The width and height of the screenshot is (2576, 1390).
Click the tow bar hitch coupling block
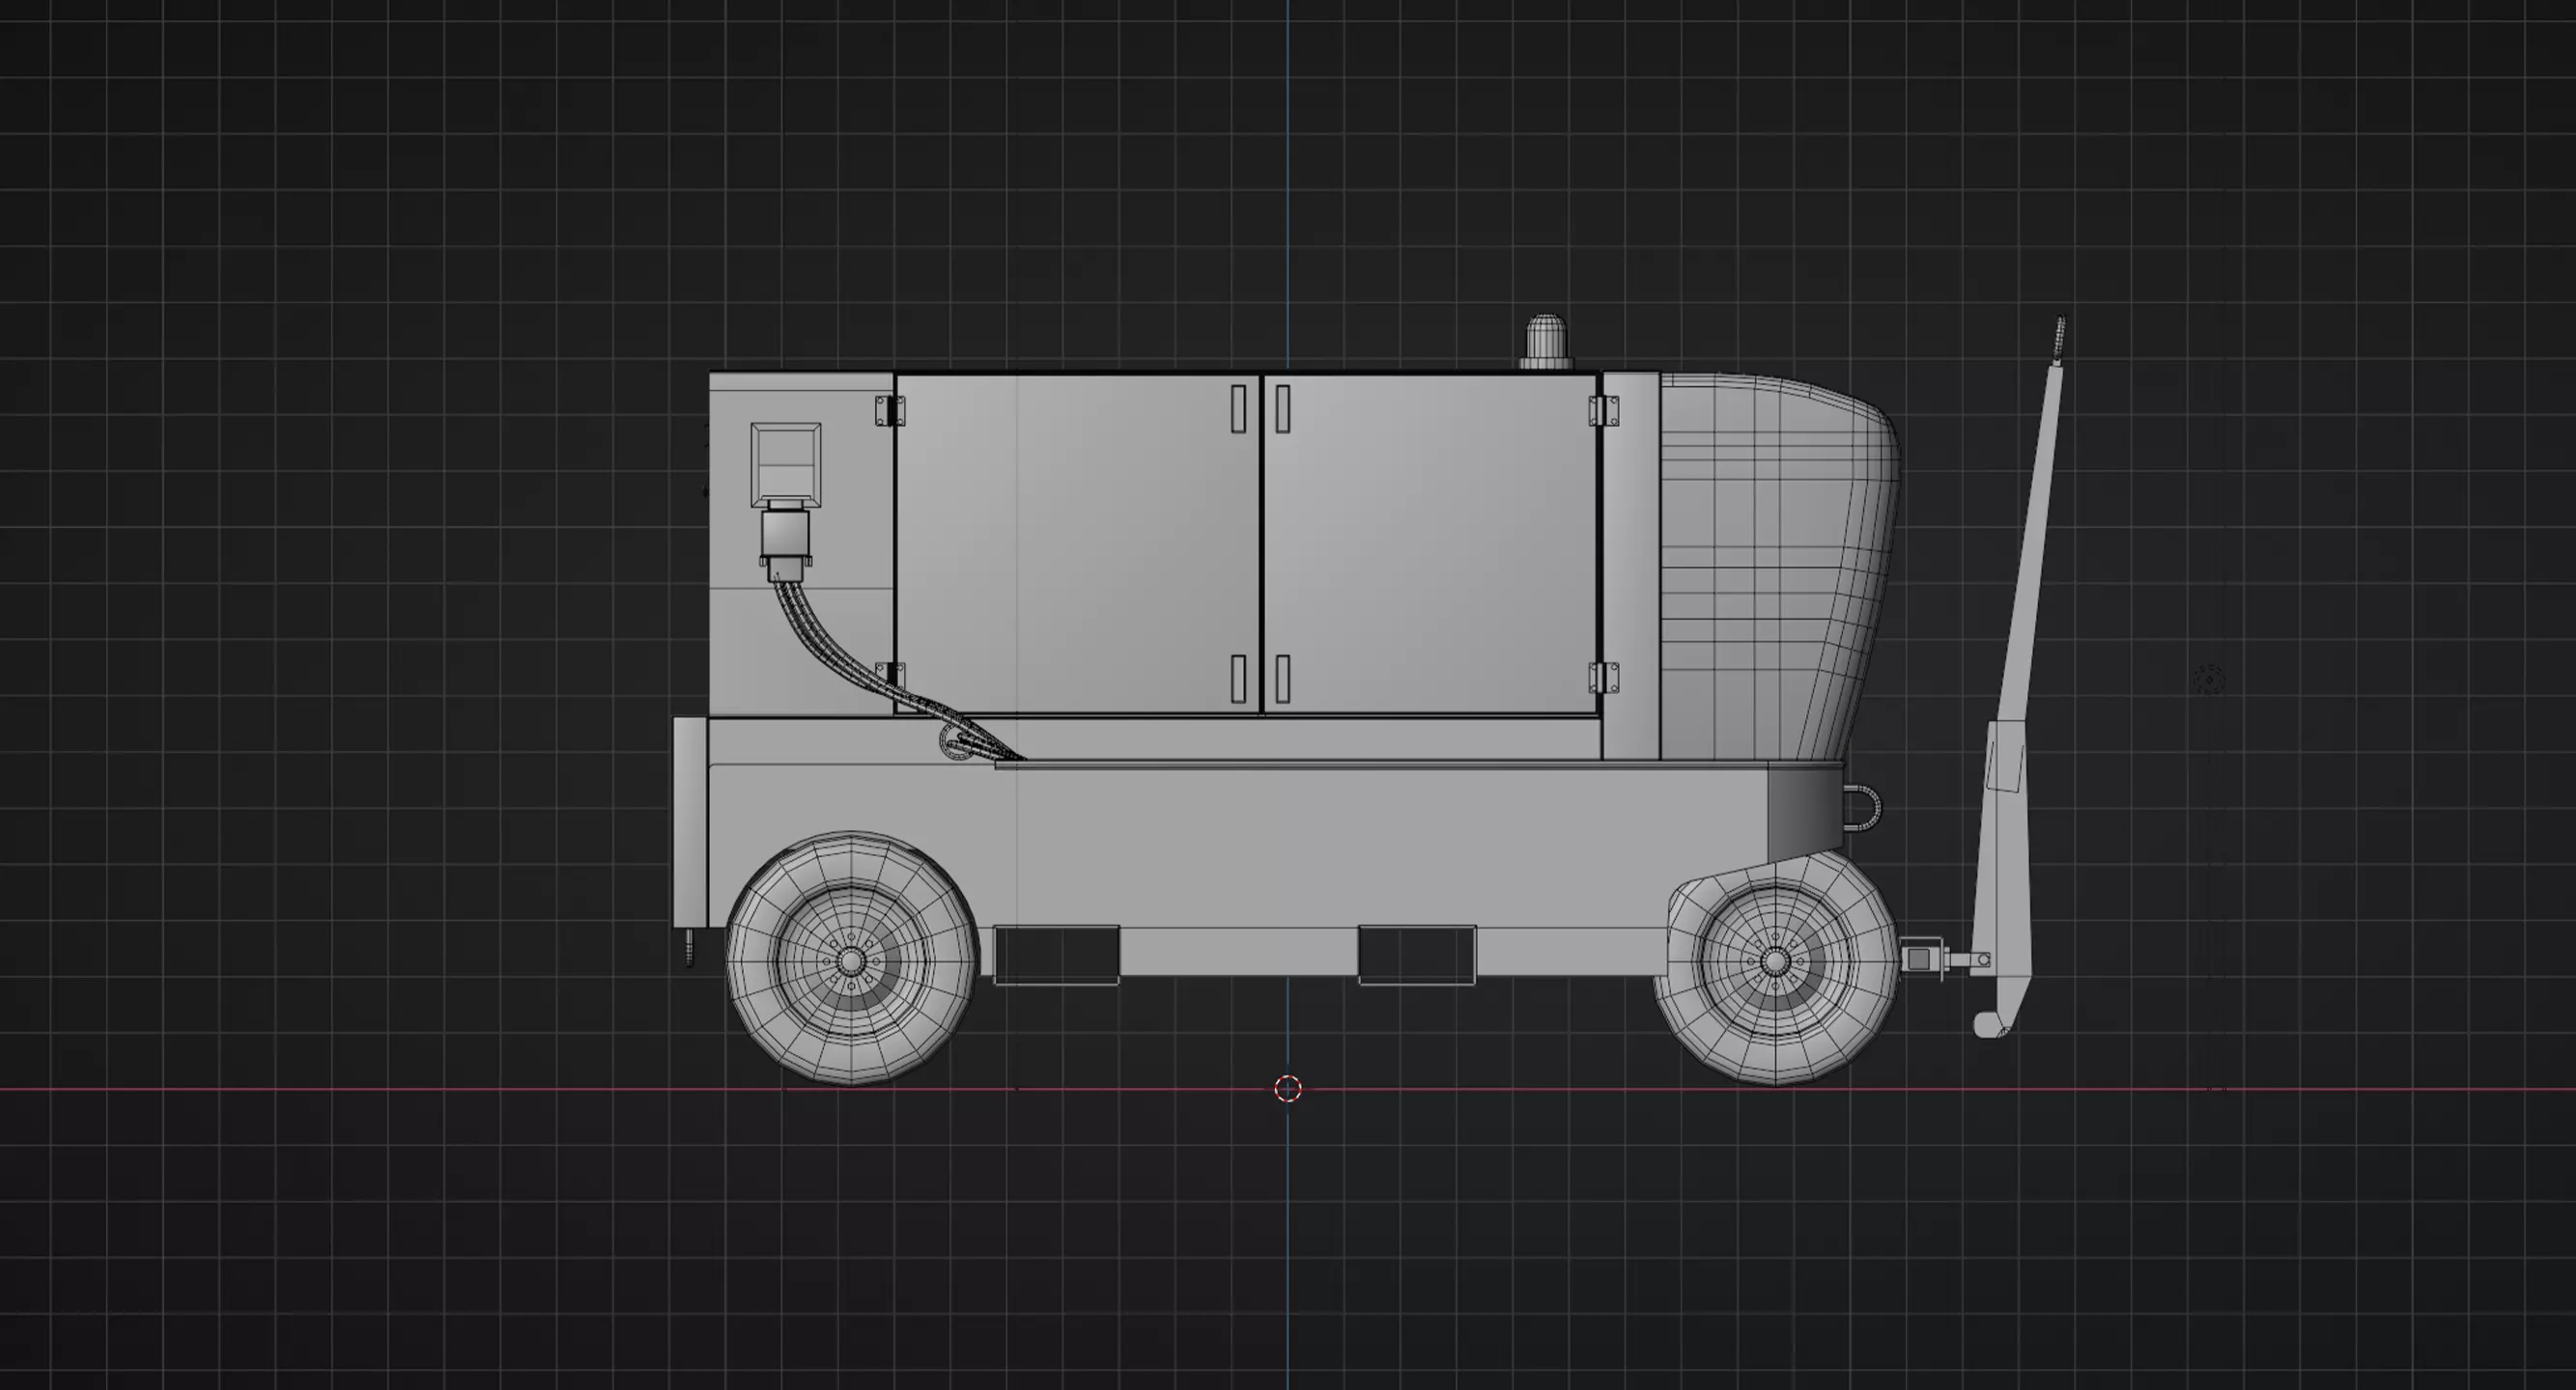pos(1918,959)
